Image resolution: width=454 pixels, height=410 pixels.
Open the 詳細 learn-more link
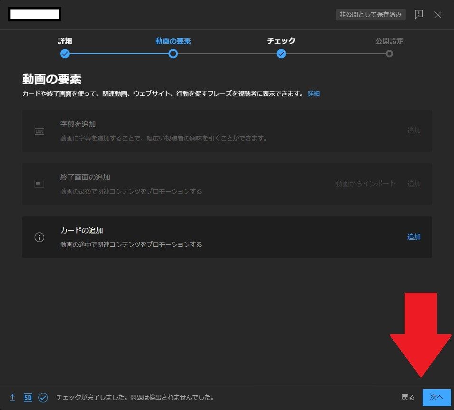[x=314, y=93]
